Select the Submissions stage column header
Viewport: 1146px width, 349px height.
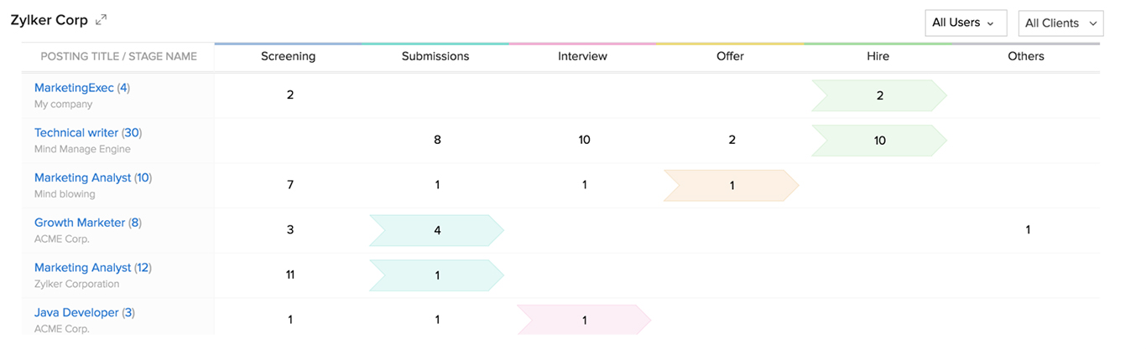click(435, 57)
